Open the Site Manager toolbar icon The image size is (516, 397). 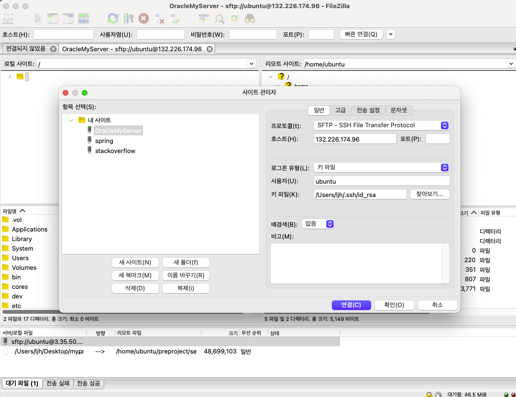click(x=8, y=19)
